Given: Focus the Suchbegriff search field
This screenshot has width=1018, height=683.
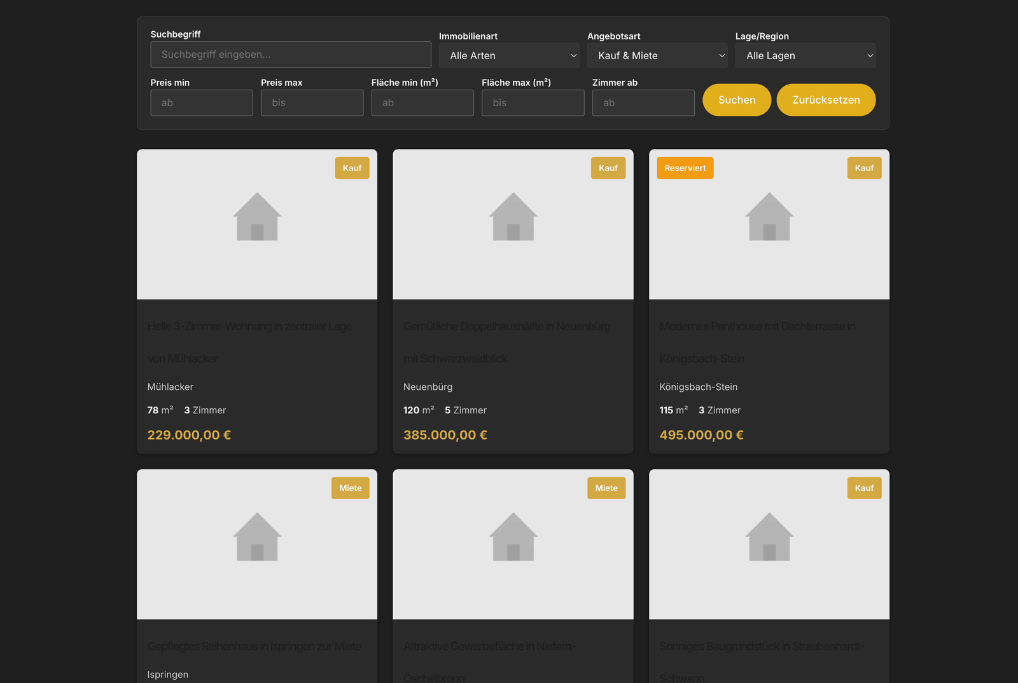Looking at the screenshot, I should coord(291,55).
